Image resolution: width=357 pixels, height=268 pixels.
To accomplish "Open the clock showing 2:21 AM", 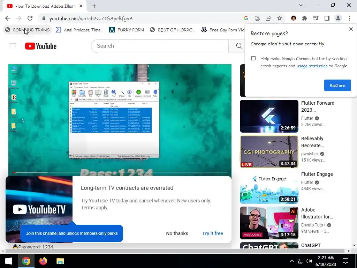I will 326,261.
